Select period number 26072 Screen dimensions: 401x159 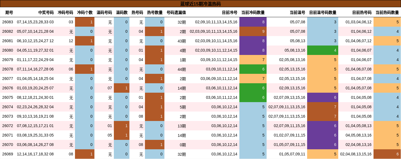[7, 126]
